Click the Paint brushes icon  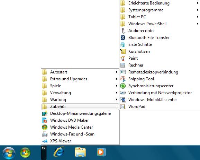(123, 58)
